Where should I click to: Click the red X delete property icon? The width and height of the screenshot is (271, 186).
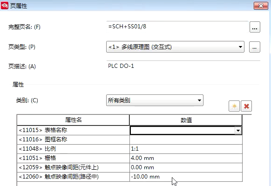[x=246, y=106]
